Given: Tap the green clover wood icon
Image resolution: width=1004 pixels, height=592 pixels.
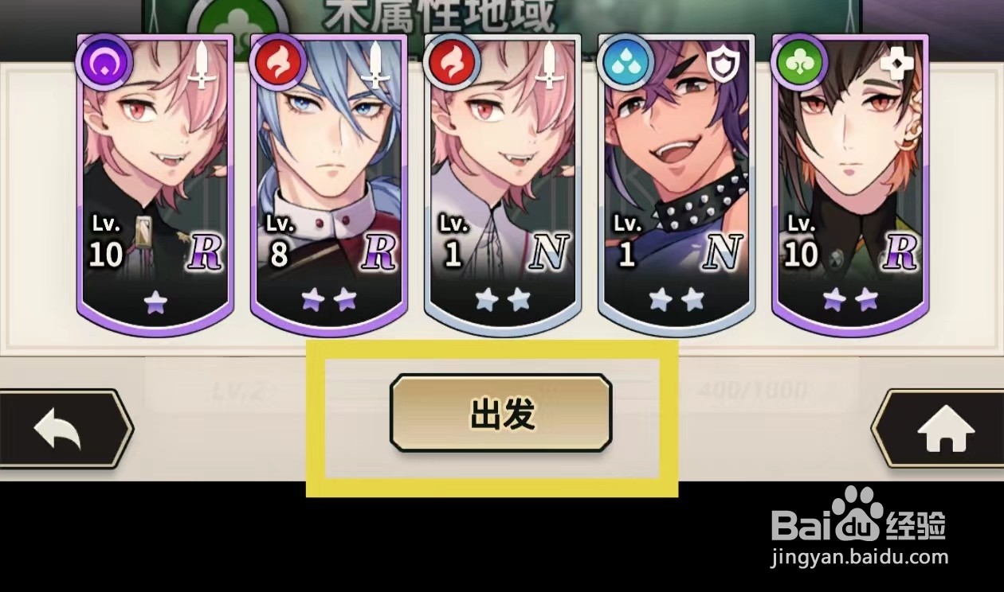Looking at the screenshot, I should pyautogui.click(x=799, y=61).
